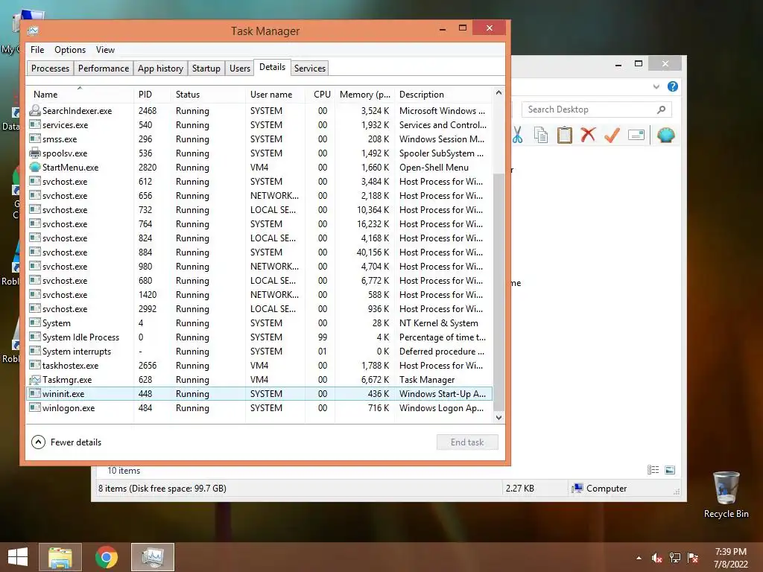Viewport: 763px width, 572px height.
Task: Select the Recycle Bin desktop icon
Action: pyautogui.click(x=726, y=495)
